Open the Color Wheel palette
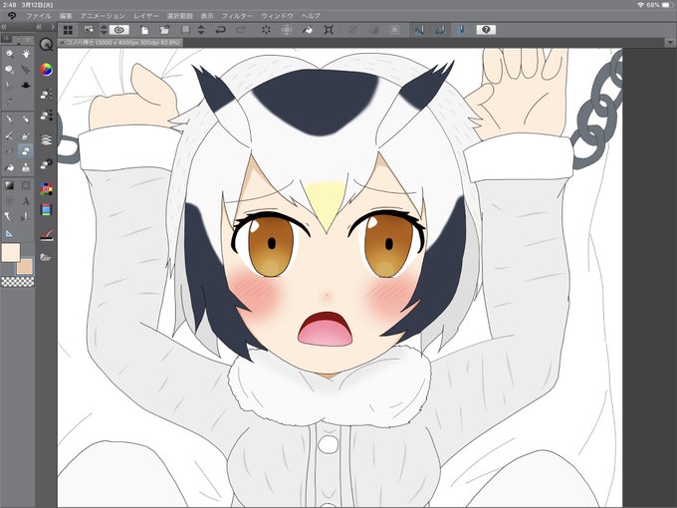 point(46,69)
